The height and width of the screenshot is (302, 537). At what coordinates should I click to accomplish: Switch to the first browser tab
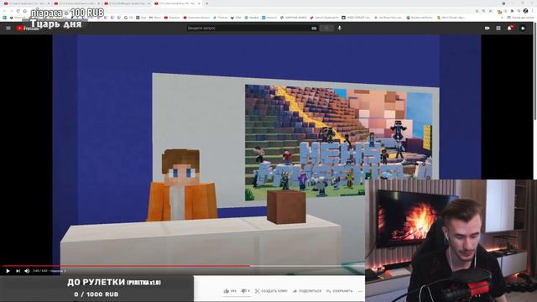tap(26, 3)
